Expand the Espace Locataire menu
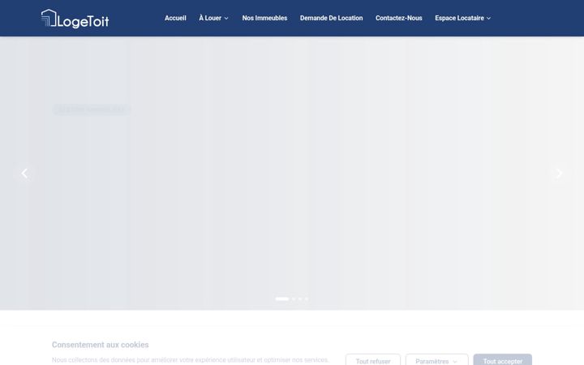584x365 pixels. pos(463,18)
